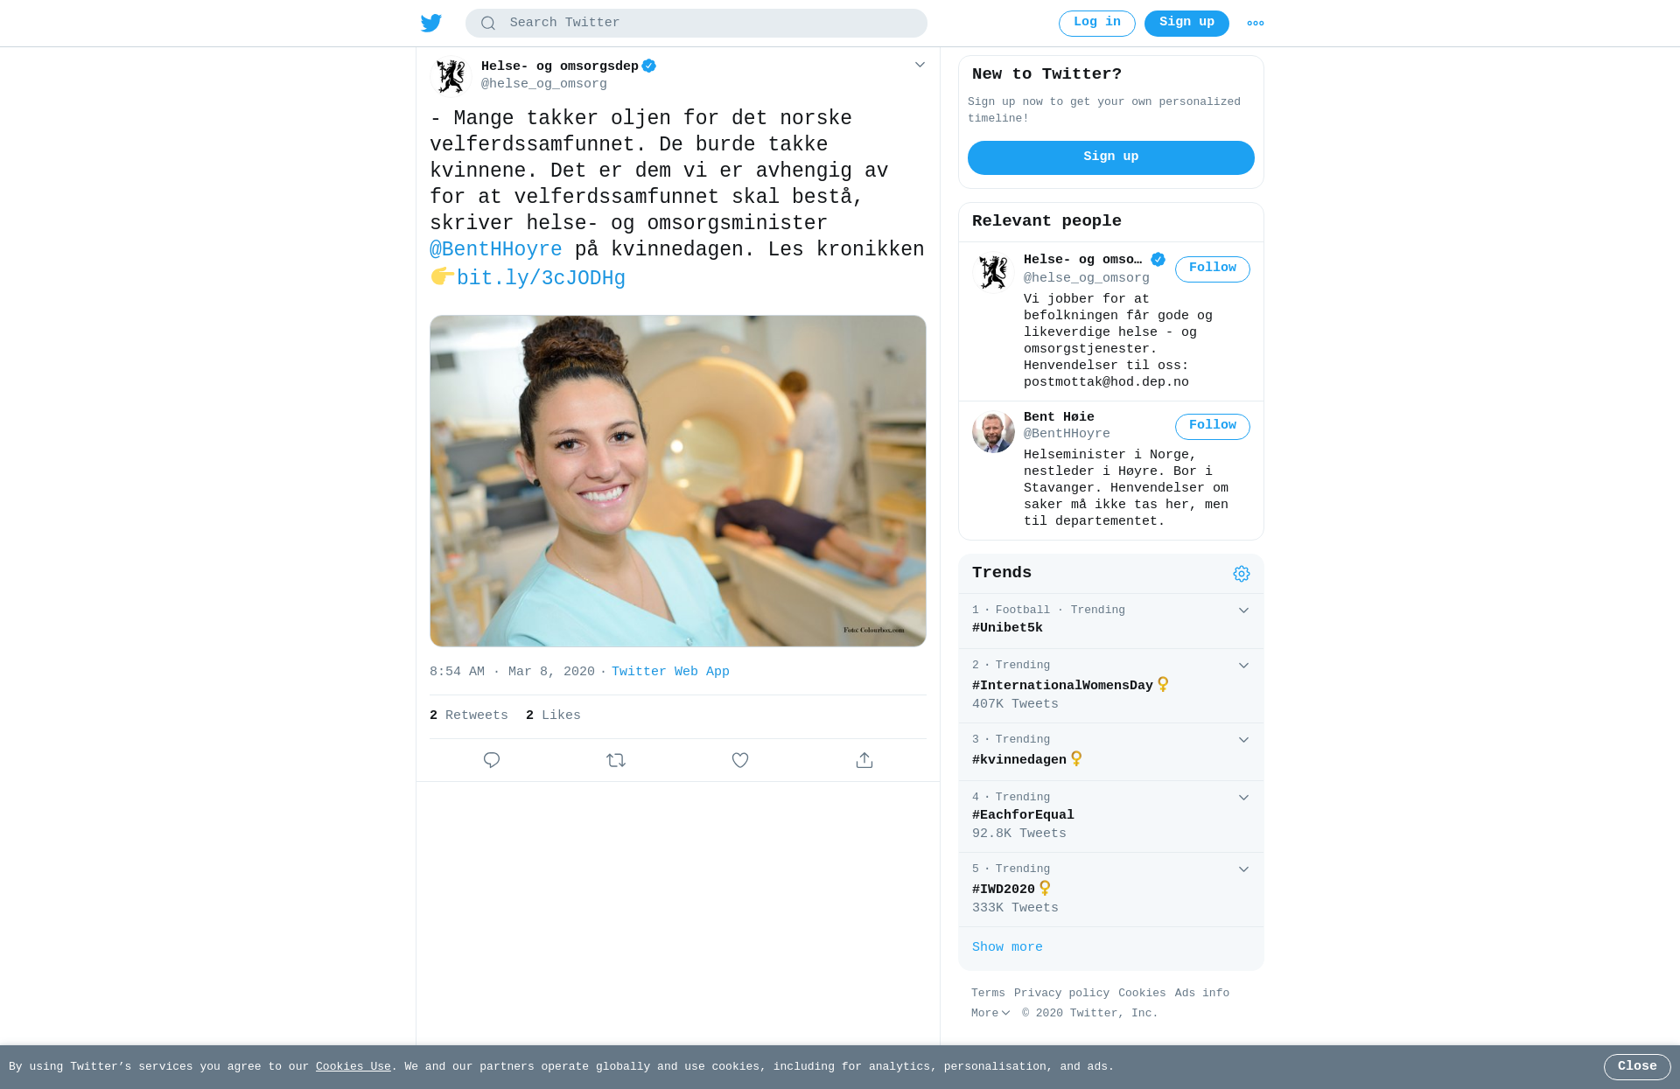The width and height of the screenshot is (1680, 1089).
Task: Like the tweet with the heart icon
Action: (740, 760)
